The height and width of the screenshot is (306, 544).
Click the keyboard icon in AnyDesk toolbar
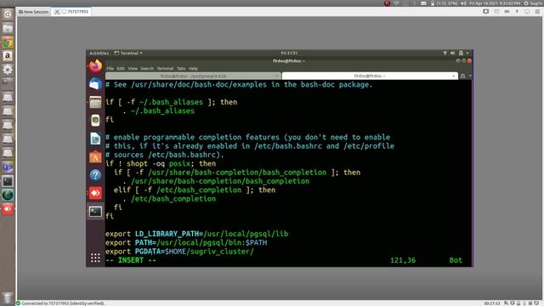coord(507,11)
